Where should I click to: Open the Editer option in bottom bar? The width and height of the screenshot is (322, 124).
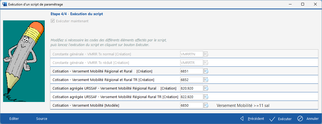(14, 119)
